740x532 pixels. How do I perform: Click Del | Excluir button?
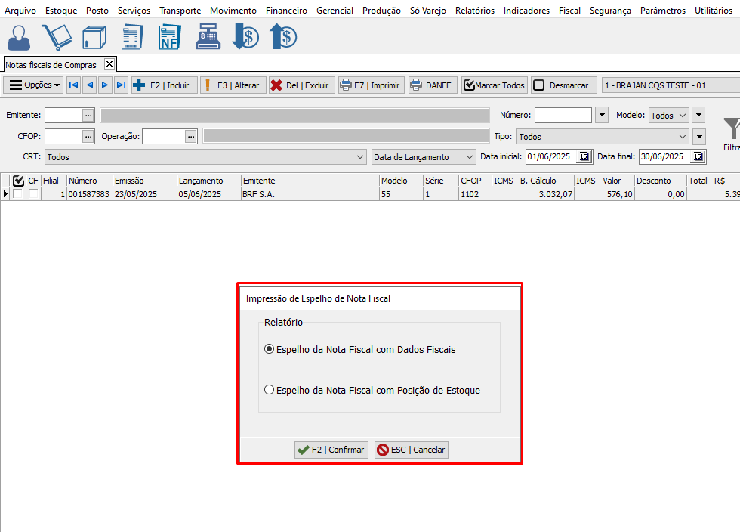(x=302, y=85)
